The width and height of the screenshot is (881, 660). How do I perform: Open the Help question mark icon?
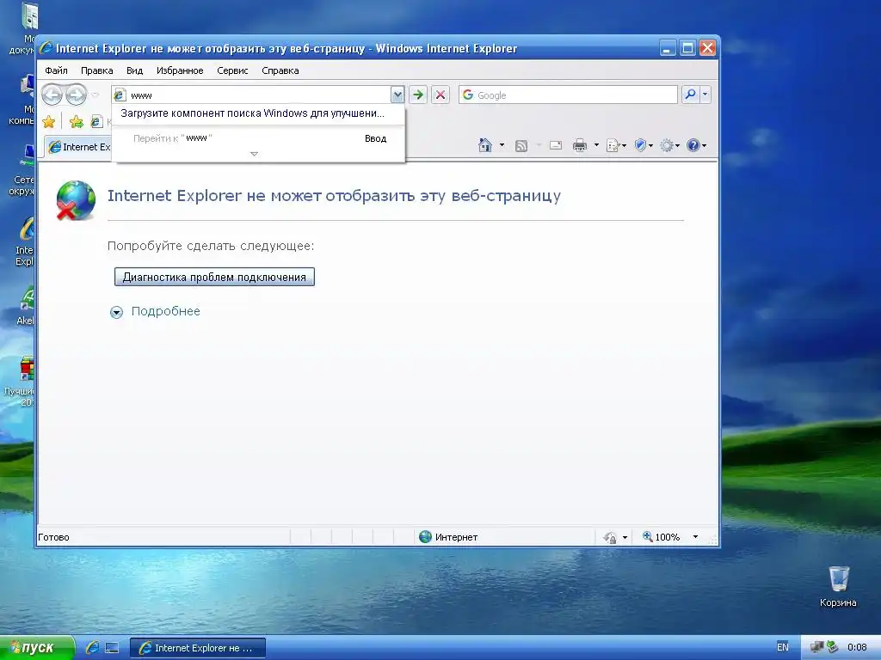(695, 145)
